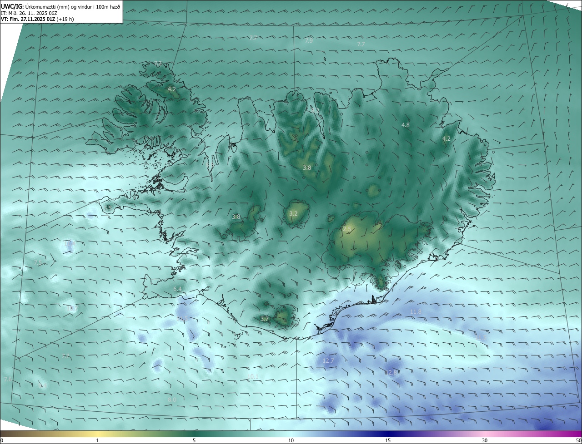Image resolution: width=582 pixels, height=444 pixels.
Task: Click the 5 label on the colour scale
Action: [194, 440]
